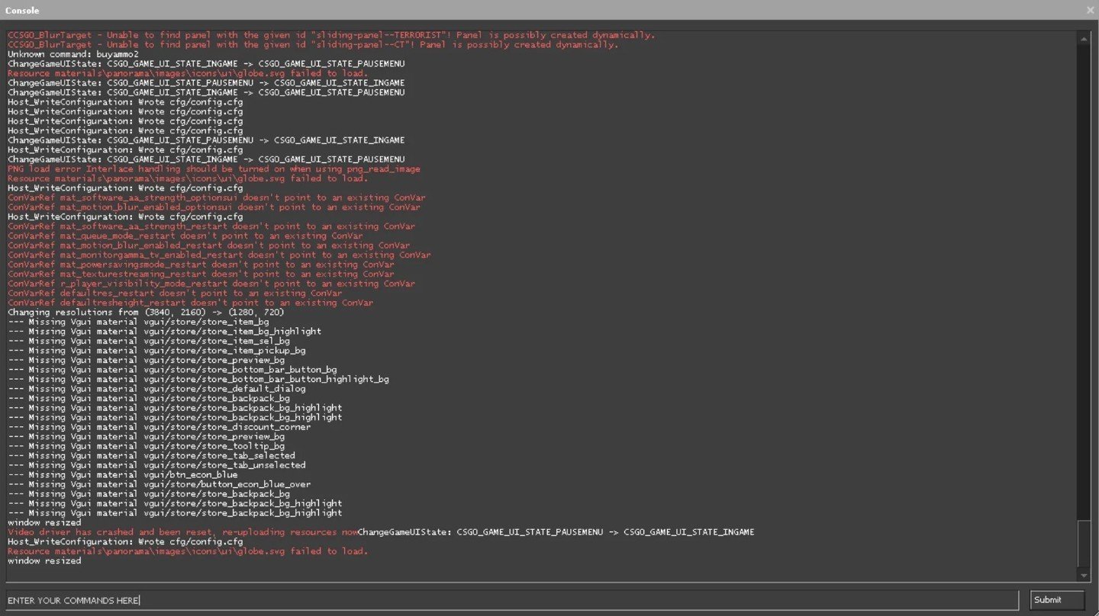Click the last 'window resized' line

click(x=44, y=561)
